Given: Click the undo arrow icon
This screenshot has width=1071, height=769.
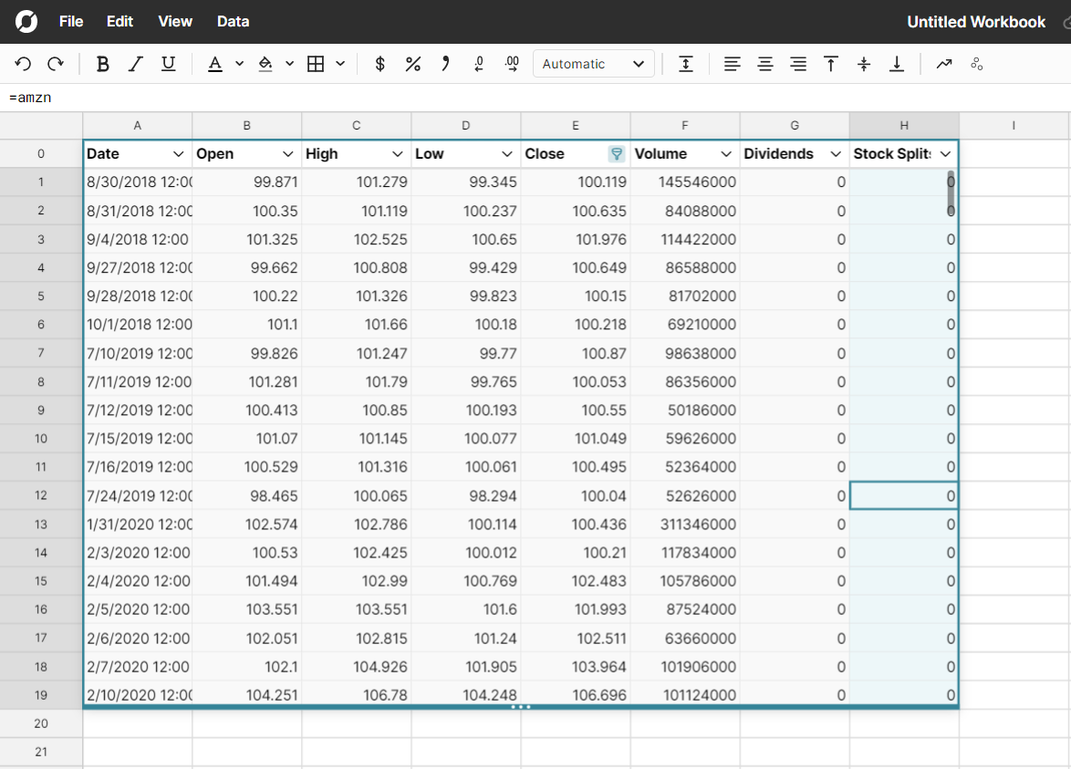Looking at the screenshot, I should click(23, 64).
